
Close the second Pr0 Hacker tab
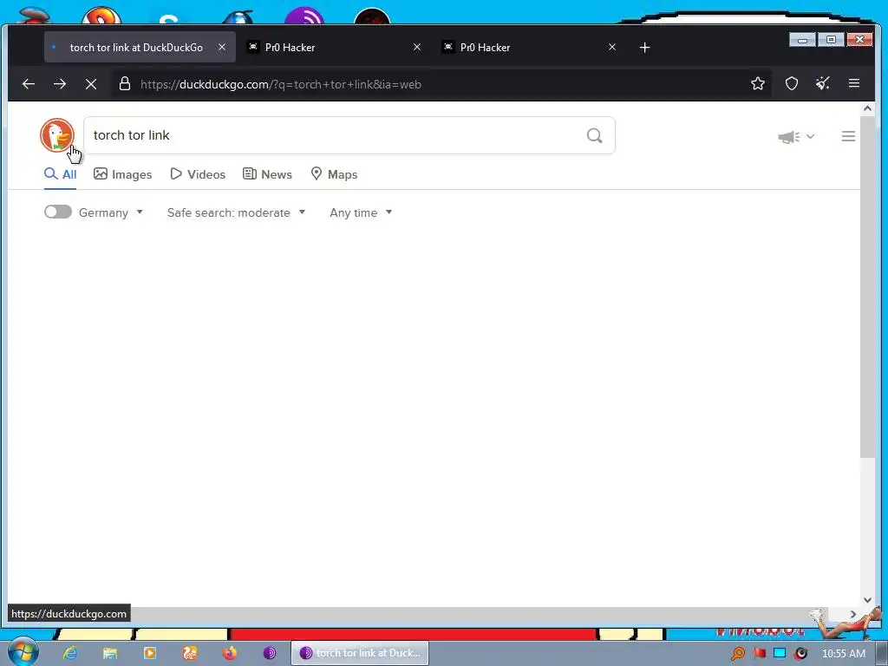coord(611,47)
